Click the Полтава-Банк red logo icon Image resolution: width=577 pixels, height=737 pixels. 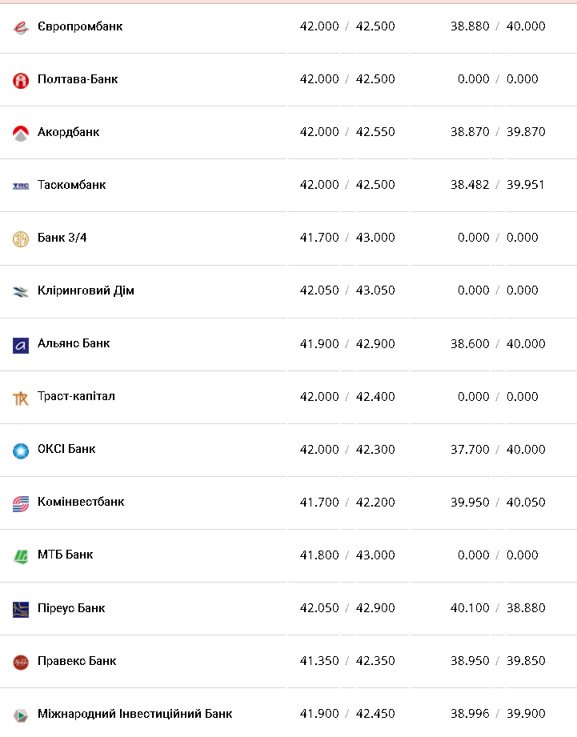(21, 80)
